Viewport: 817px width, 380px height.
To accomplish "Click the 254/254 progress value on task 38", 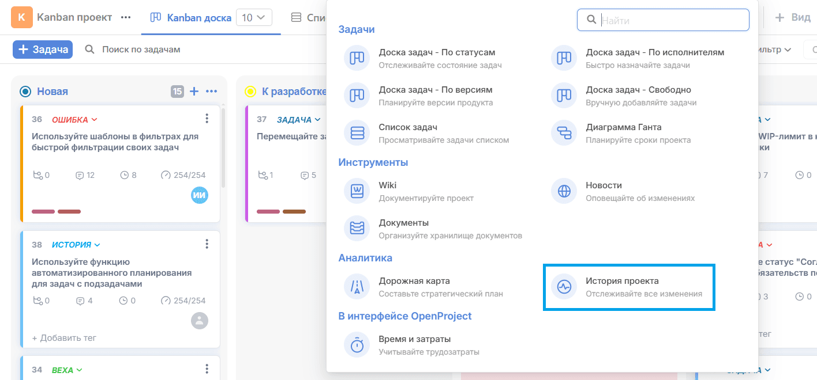I will pyautogui.click(x=189, y=301).
